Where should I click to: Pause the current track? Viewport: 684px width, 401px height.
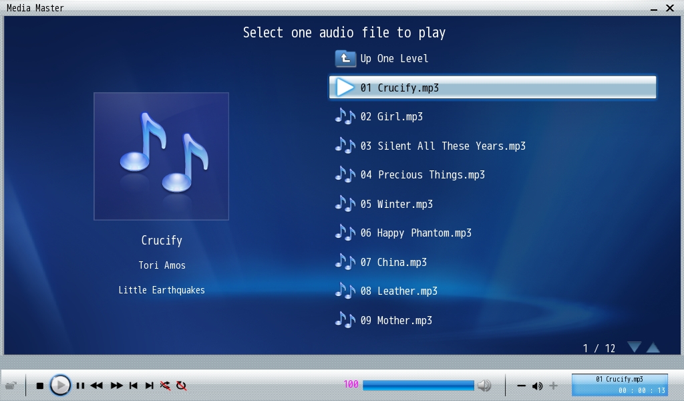(x=80, y=386)
